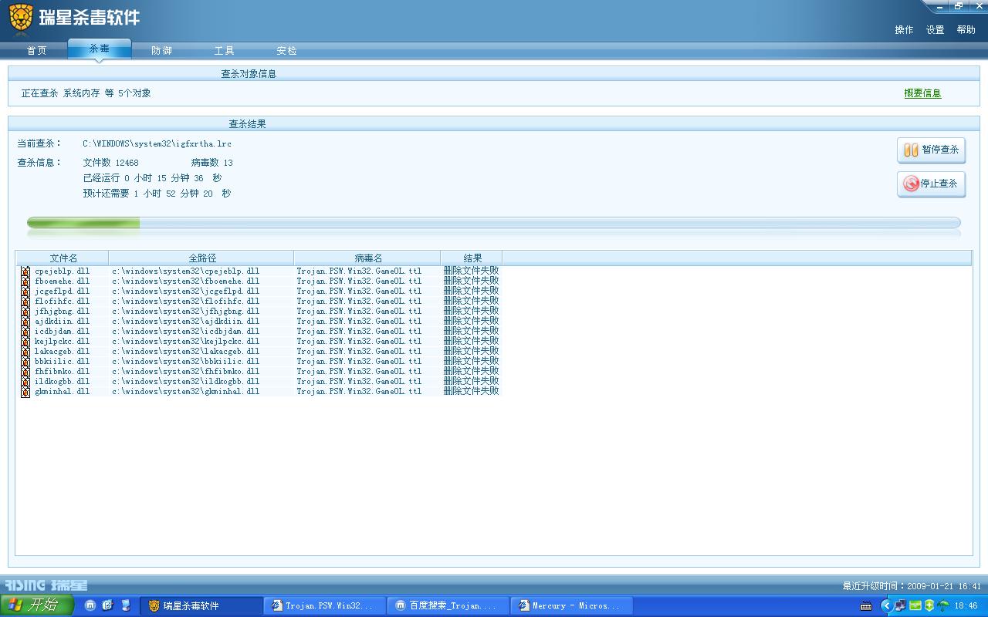The height and width of the screenshot is (617, 988).
Task: Switch to Mercury taskbar window
Action: (x=570, y=606)
